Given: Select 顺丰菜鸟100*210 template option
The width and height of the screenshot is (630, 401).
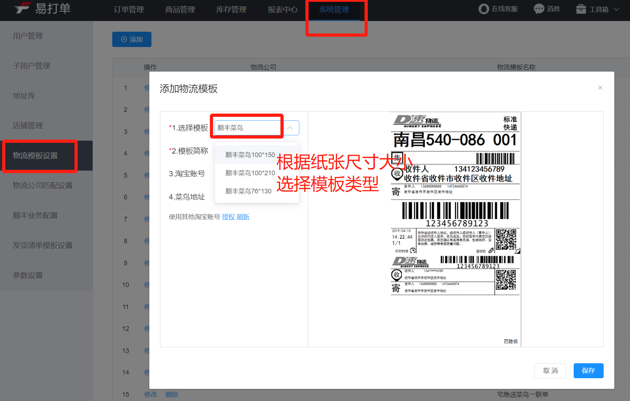Looking at the screenshot, I should tap(257, 173).
